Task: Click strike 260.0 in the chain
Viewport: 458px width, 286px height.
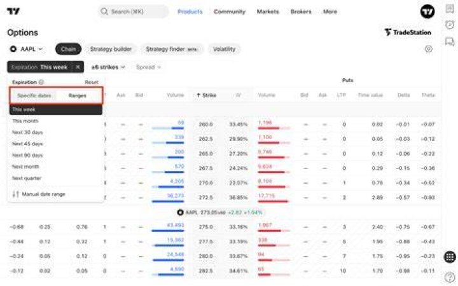Action: 205,125
